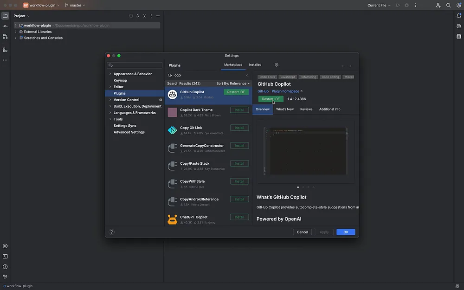Install Copilot Dark Theme plugin
Image resolution: width=464 pixels, height=290 pixels.
[x=239, y=110]
